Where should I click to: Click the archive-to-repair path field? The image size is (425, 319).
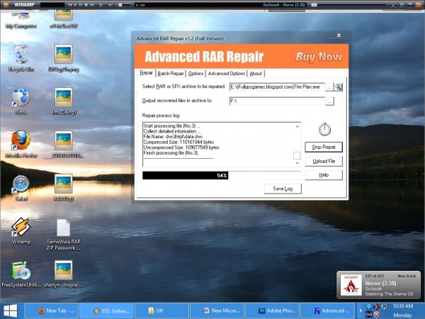click(x=277, y=86)
